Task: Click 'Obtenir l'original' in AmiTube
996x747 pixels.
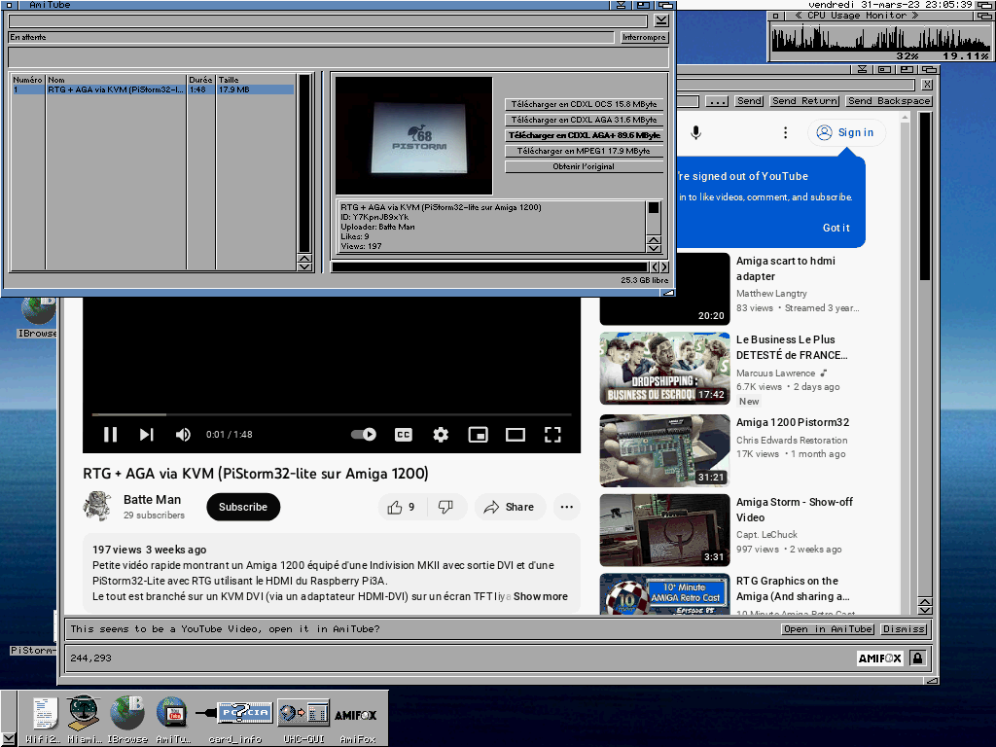Action: [x=584, y=166]
